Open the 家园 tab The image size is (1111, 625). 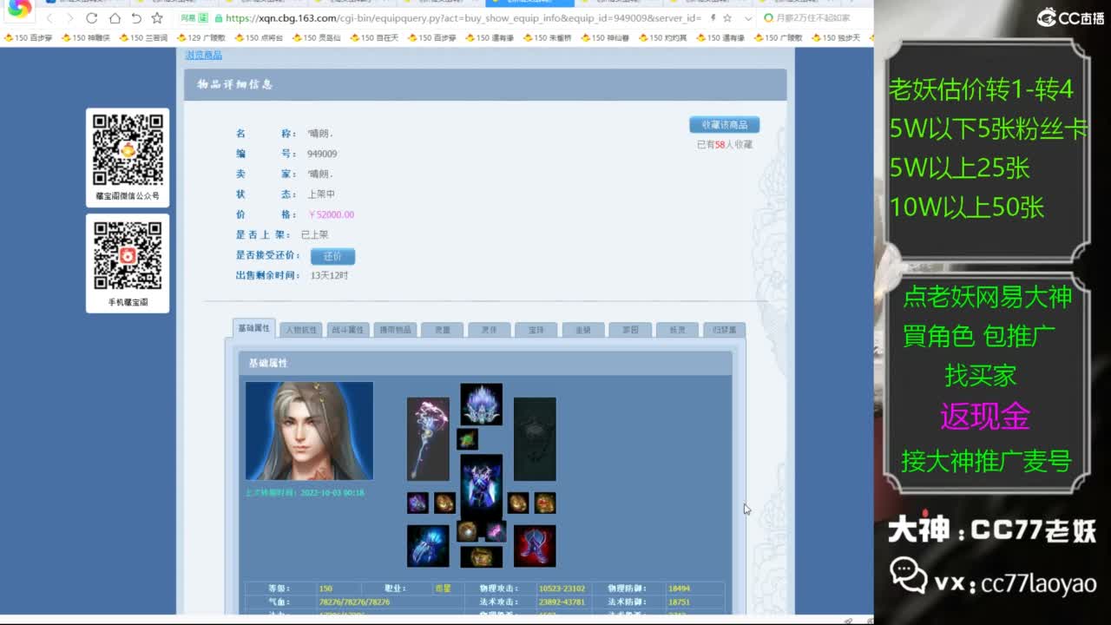click(629, 330)
